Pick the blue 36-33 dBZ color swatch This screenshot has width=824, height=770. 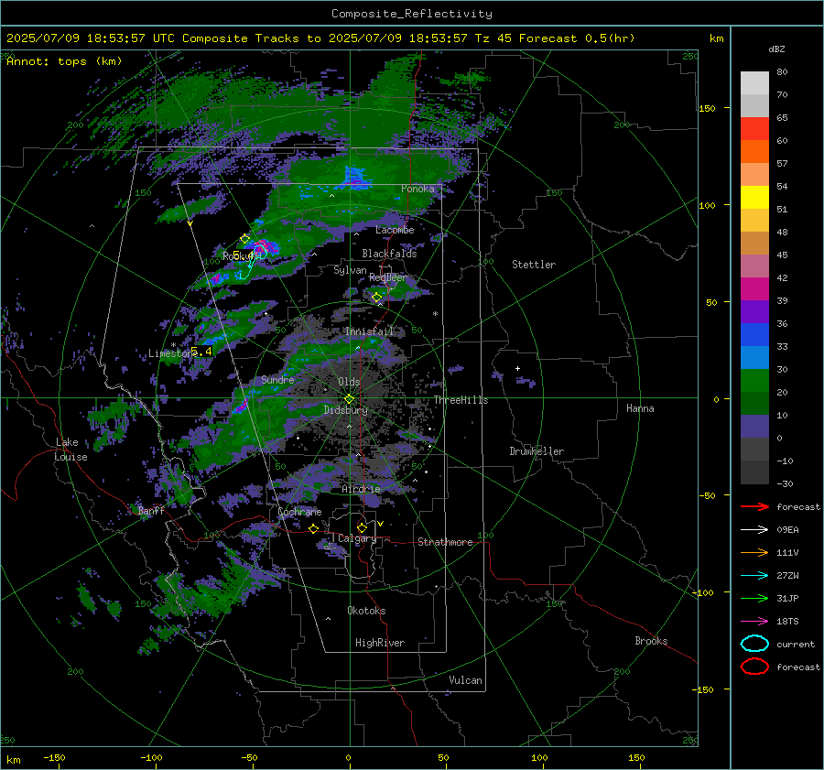coord(754,335)
